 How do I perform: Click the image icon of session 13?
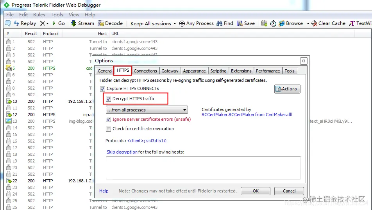(9, 121)
